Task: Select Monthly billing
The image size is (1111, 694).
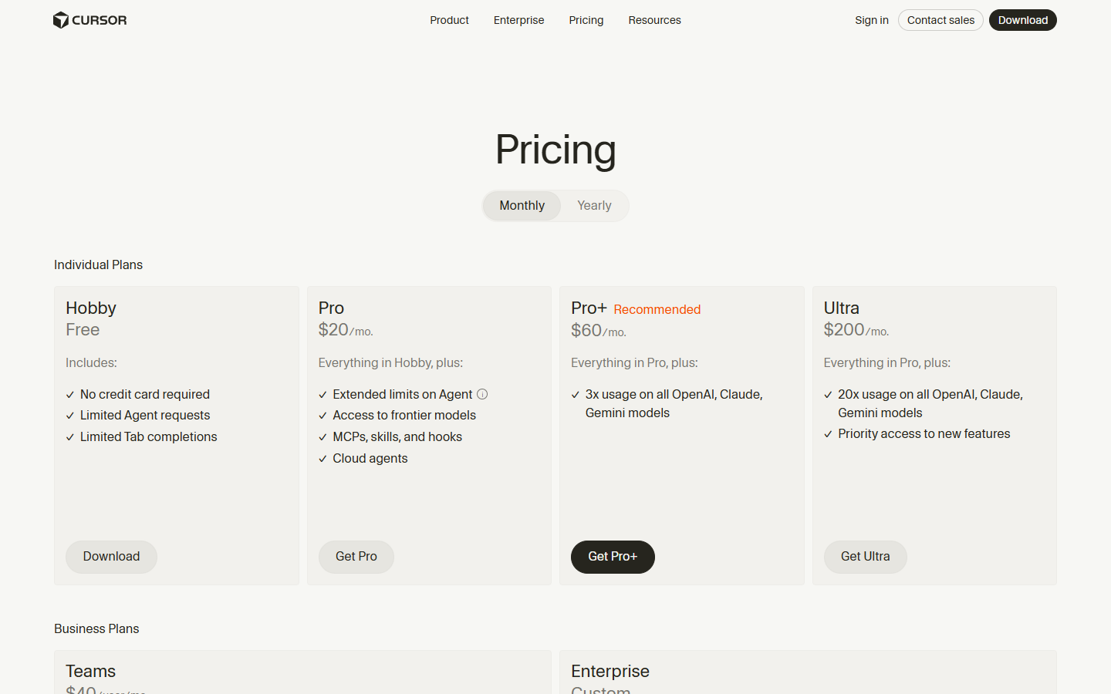Action: [522, 205]
